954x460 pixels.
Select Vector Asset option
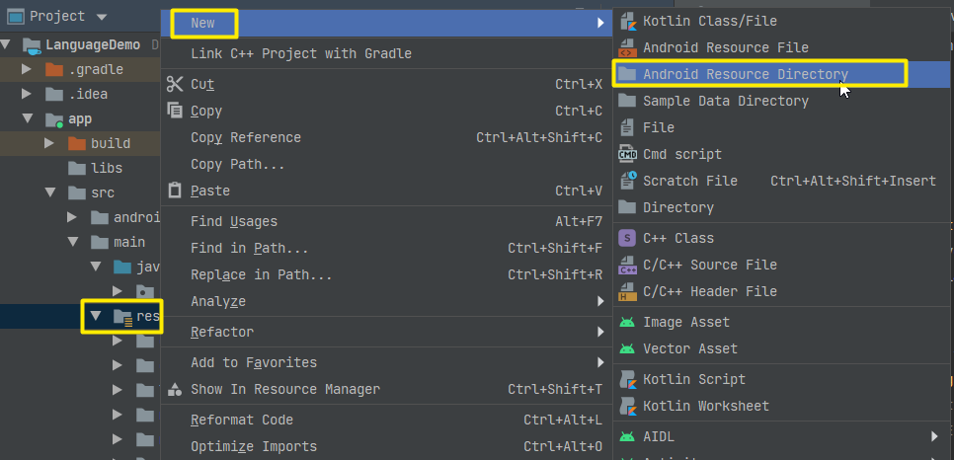(690, 348)
